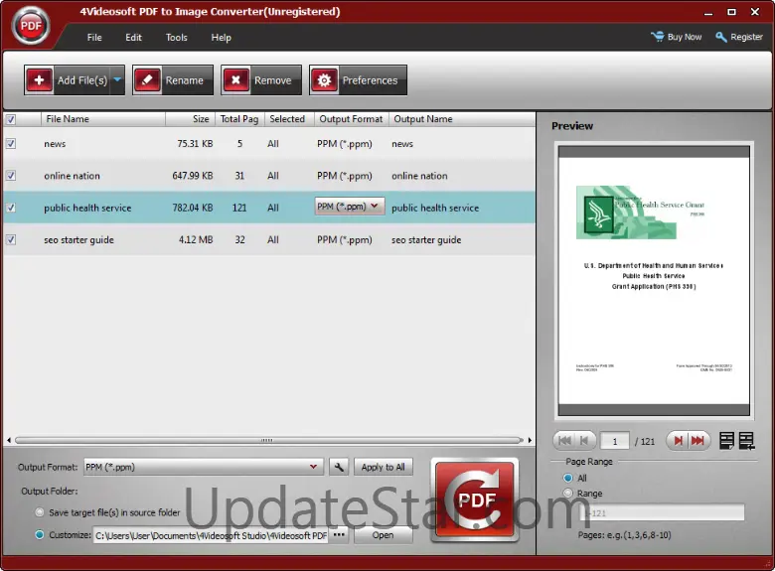Click the page range text field
Screen dimensions: 775x571
tap(662, 512)
